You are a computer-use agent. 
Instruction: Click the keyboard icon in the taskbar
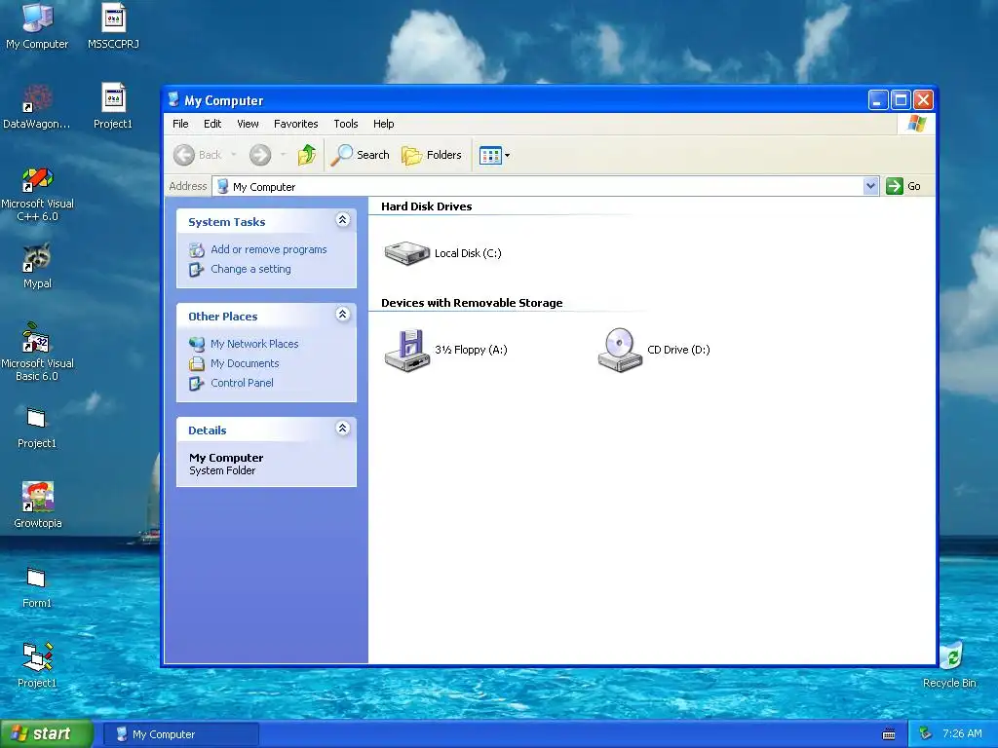point(889,734)
